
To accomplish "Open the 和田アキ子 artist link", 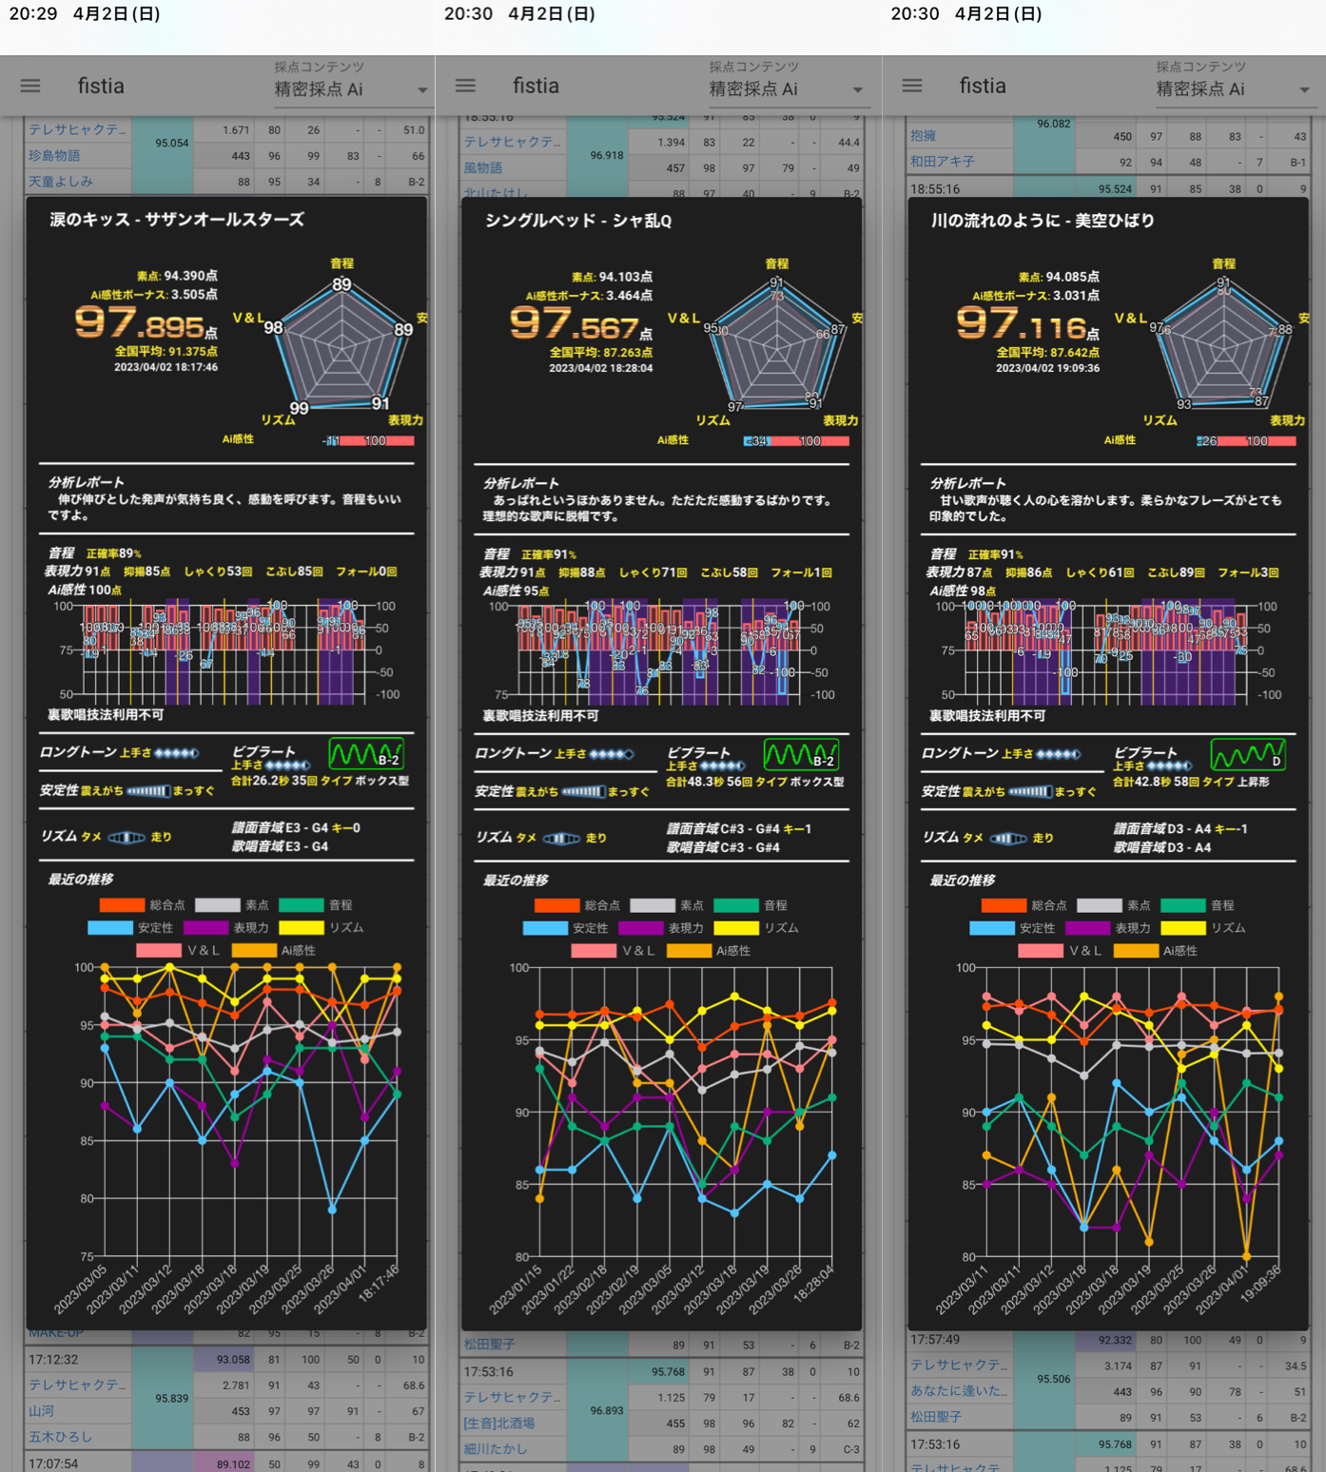I will [x=943, y=162].
